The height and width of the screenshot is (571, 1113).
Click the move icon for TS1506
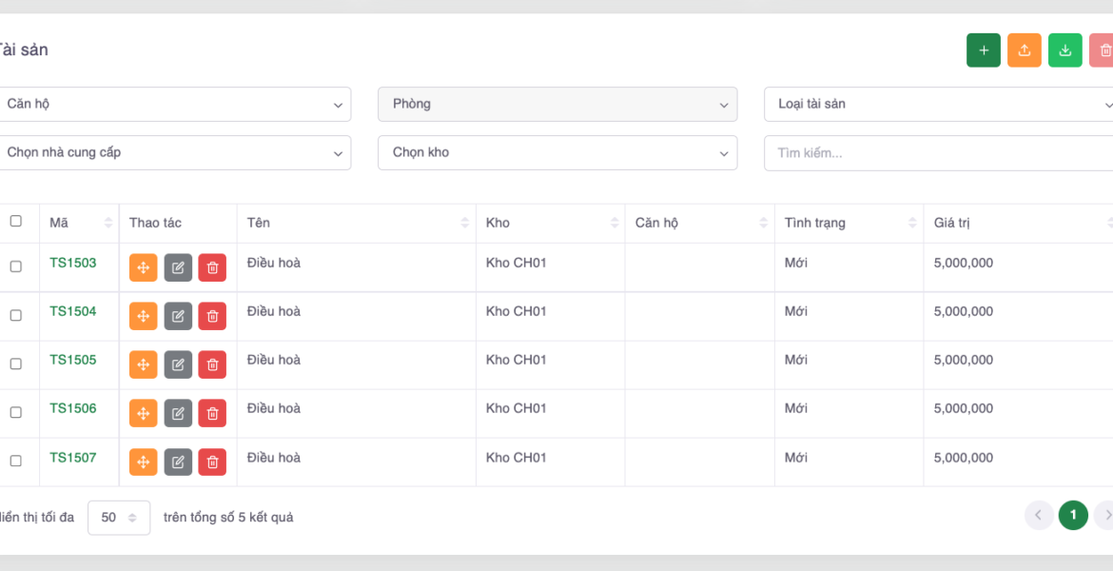[143, 414]
